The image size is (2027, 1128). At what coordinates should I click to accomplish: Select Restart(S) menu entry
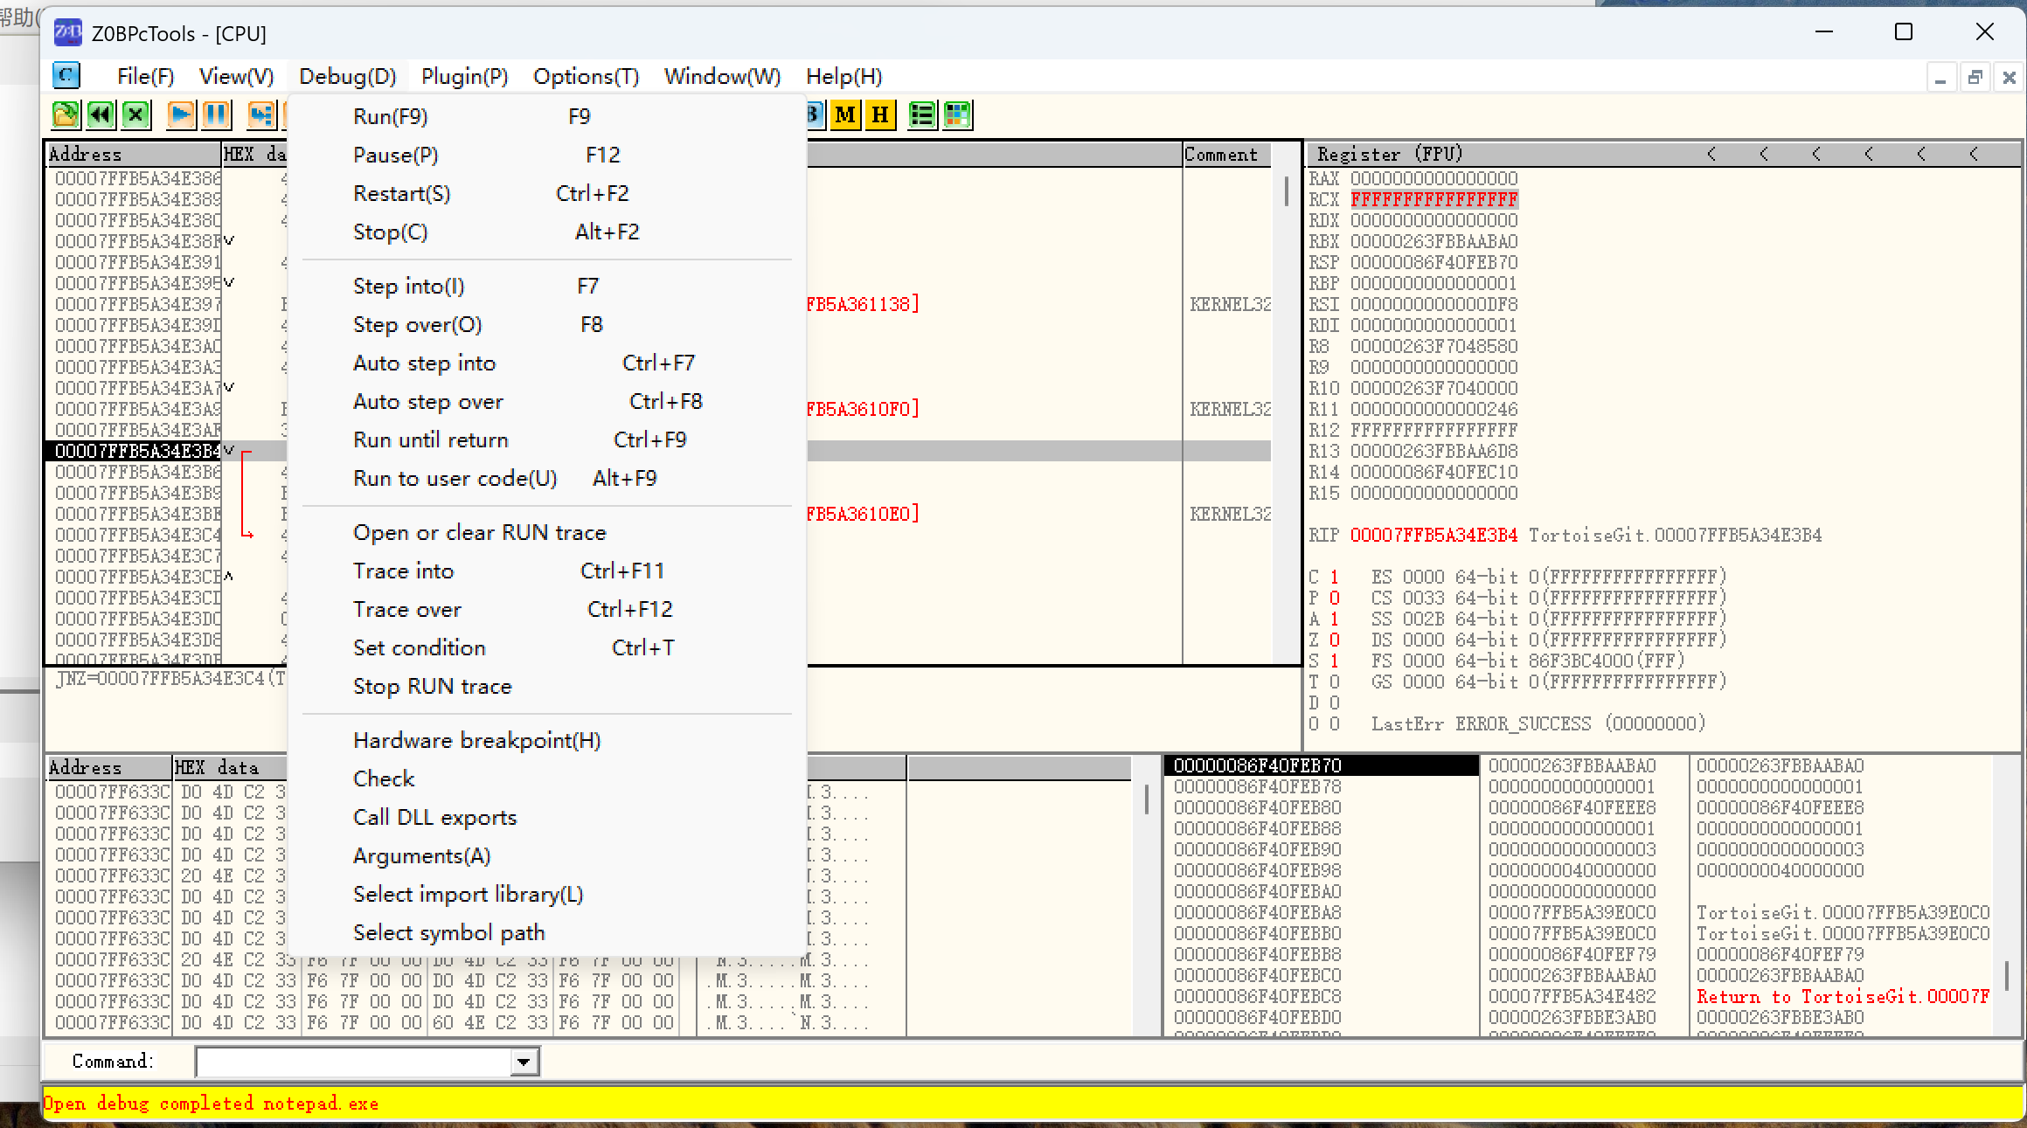[x=547, y=193]
